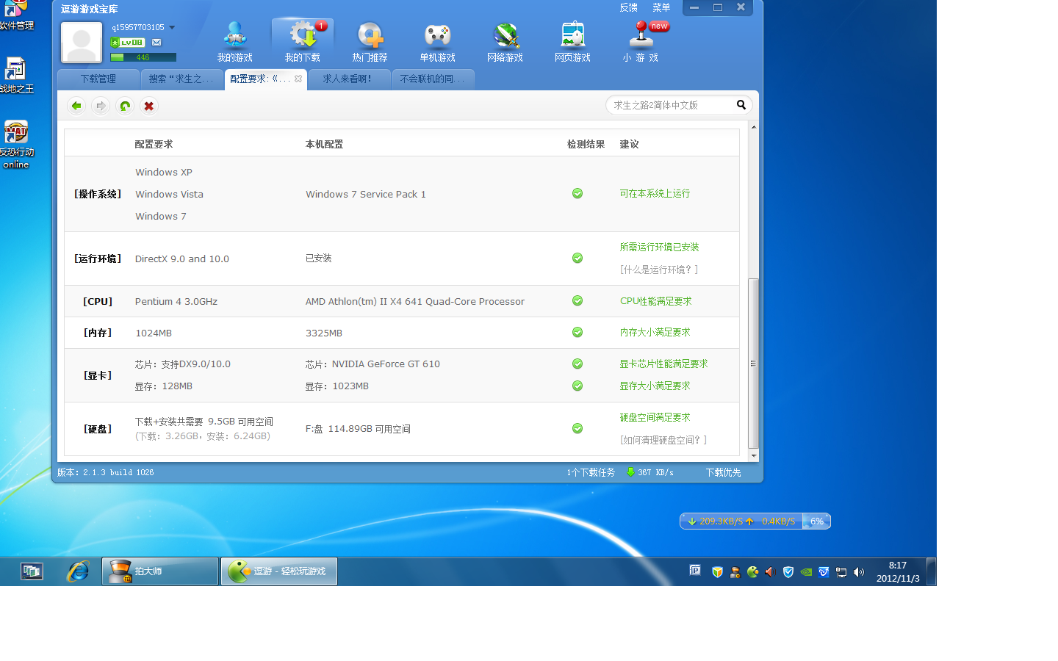Click the scrollbar down arrow
This screenshot has width=1058, height=661.
[x=753, y=456]
